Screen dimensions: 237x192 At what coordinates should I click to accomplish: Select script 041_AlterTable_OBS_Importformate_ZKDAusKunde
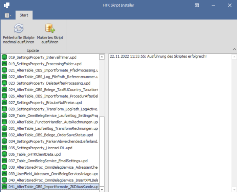click(x=53, y=187)
